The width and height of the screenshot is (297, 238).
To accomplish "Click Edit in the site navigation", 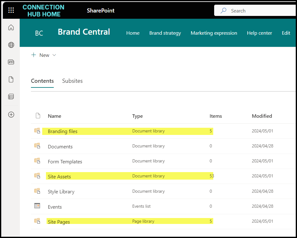I will (286, 33).
